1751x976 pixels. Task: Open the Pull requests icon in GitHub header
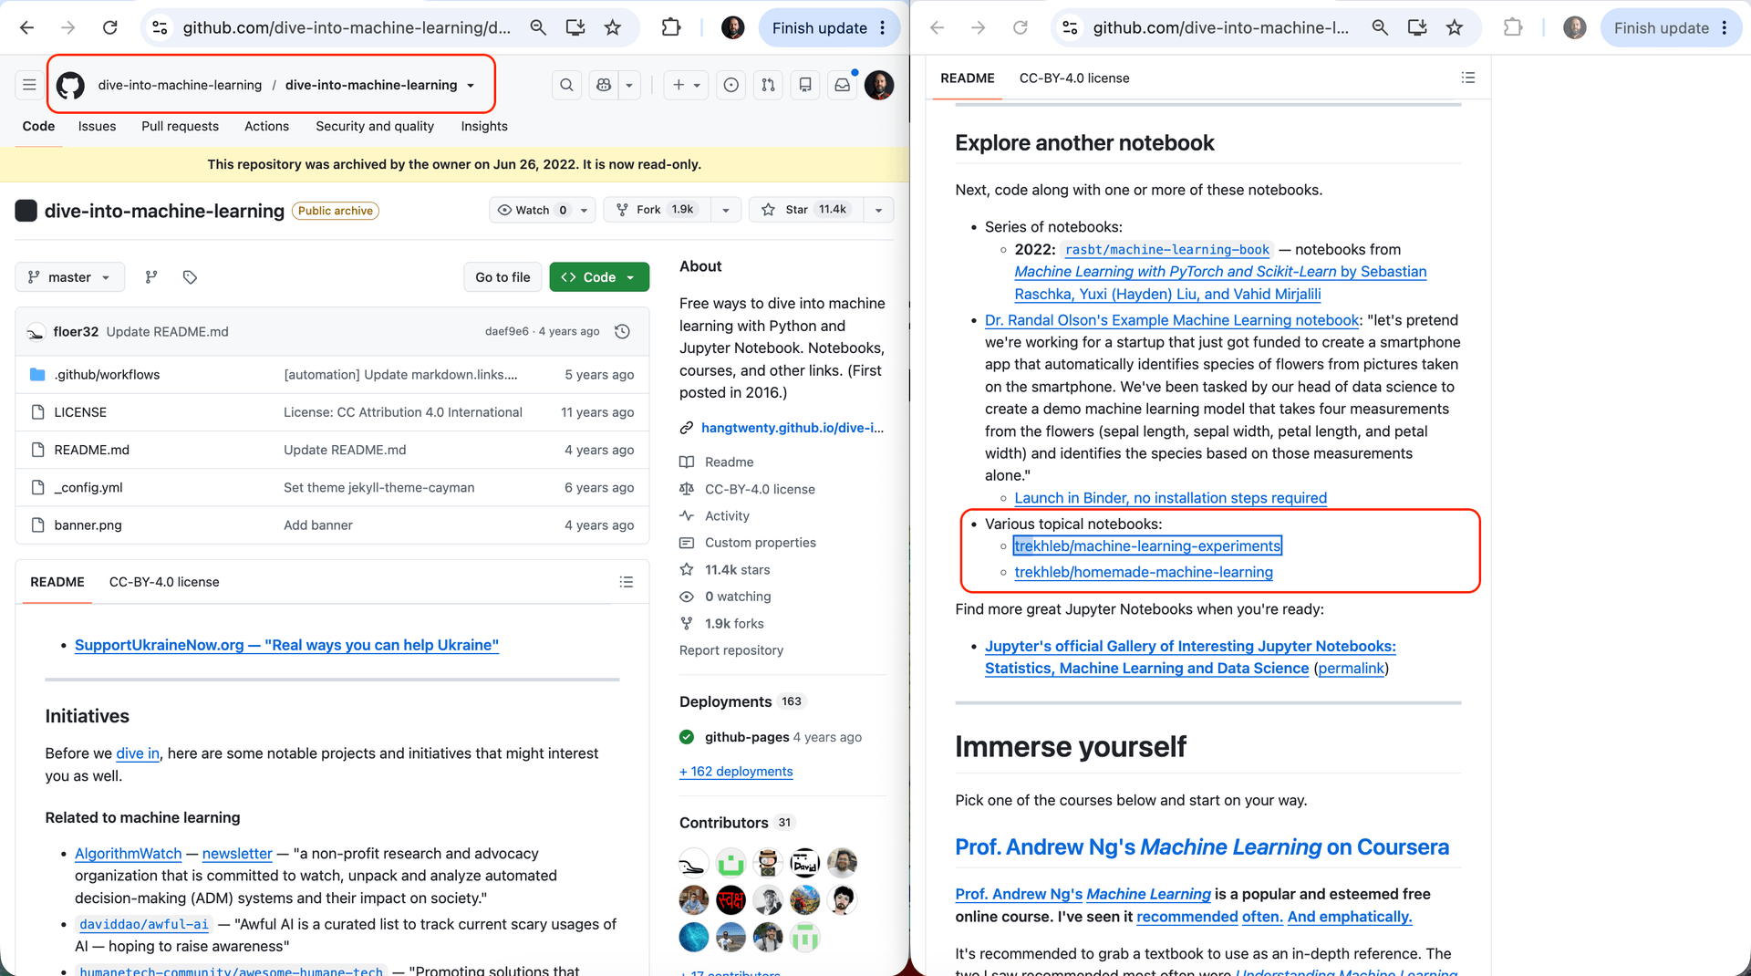tap(768, 85)
